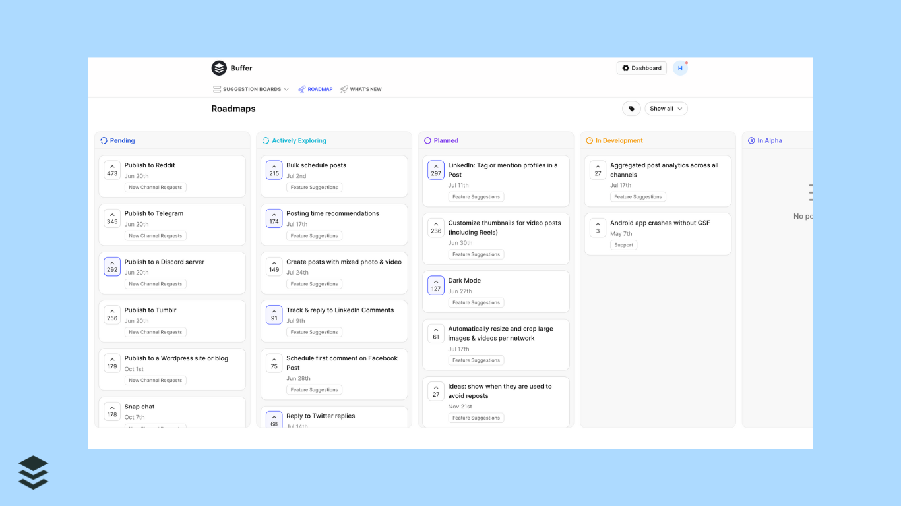The height and width of the screenshot is (506, 901).
Task: Click Feature Suggestions tag on Dark Mode card
Action: pos(476,303)
